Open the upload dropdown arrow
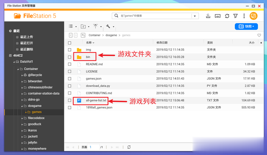This screenshot has height=155, width=267. (101, 27)
